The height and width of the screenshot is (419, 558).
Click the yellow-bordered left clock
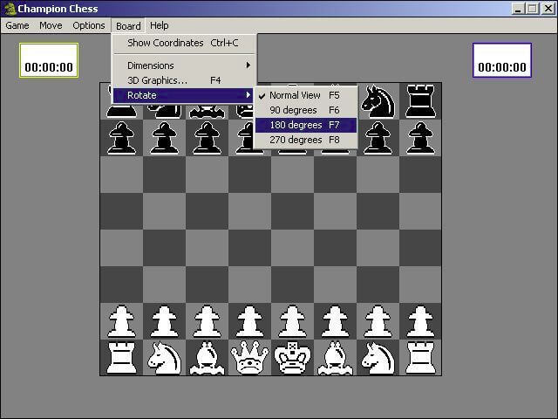pos(49,60)
